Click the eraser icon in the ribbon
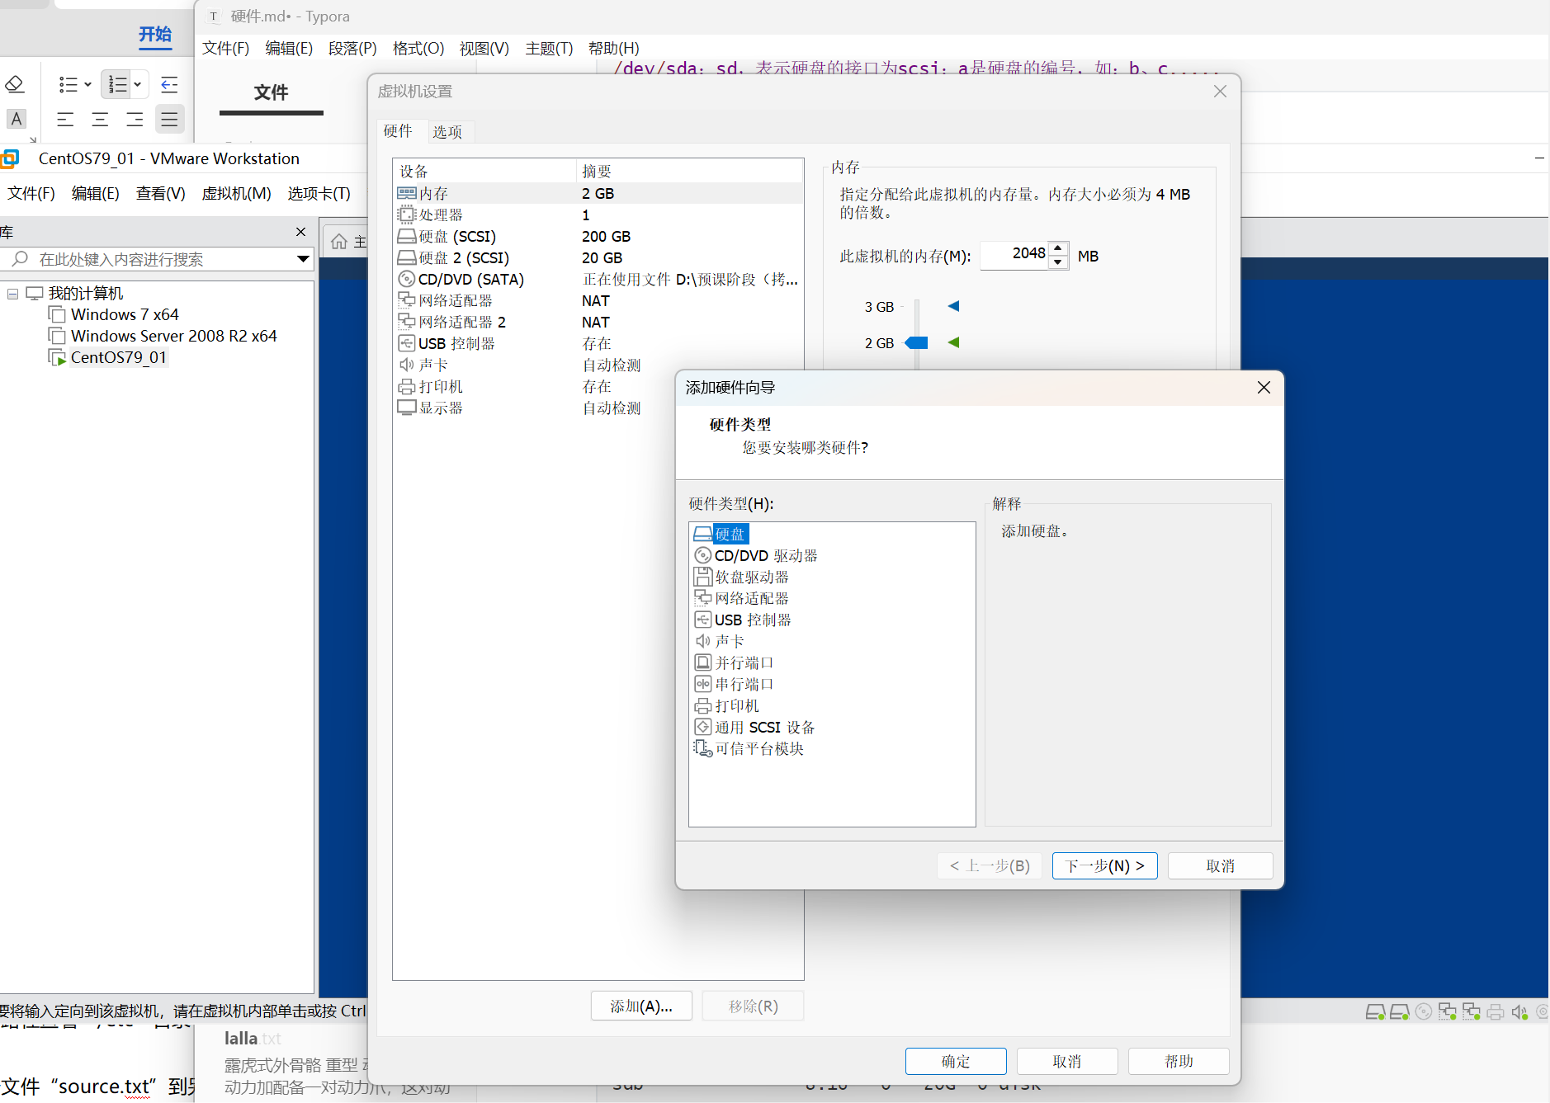 (x=15, y=84)
